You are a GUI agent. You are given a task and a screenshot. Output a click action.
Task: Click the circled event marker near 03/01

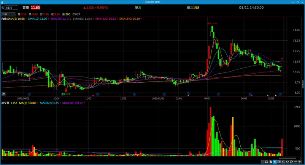(218, 95)
